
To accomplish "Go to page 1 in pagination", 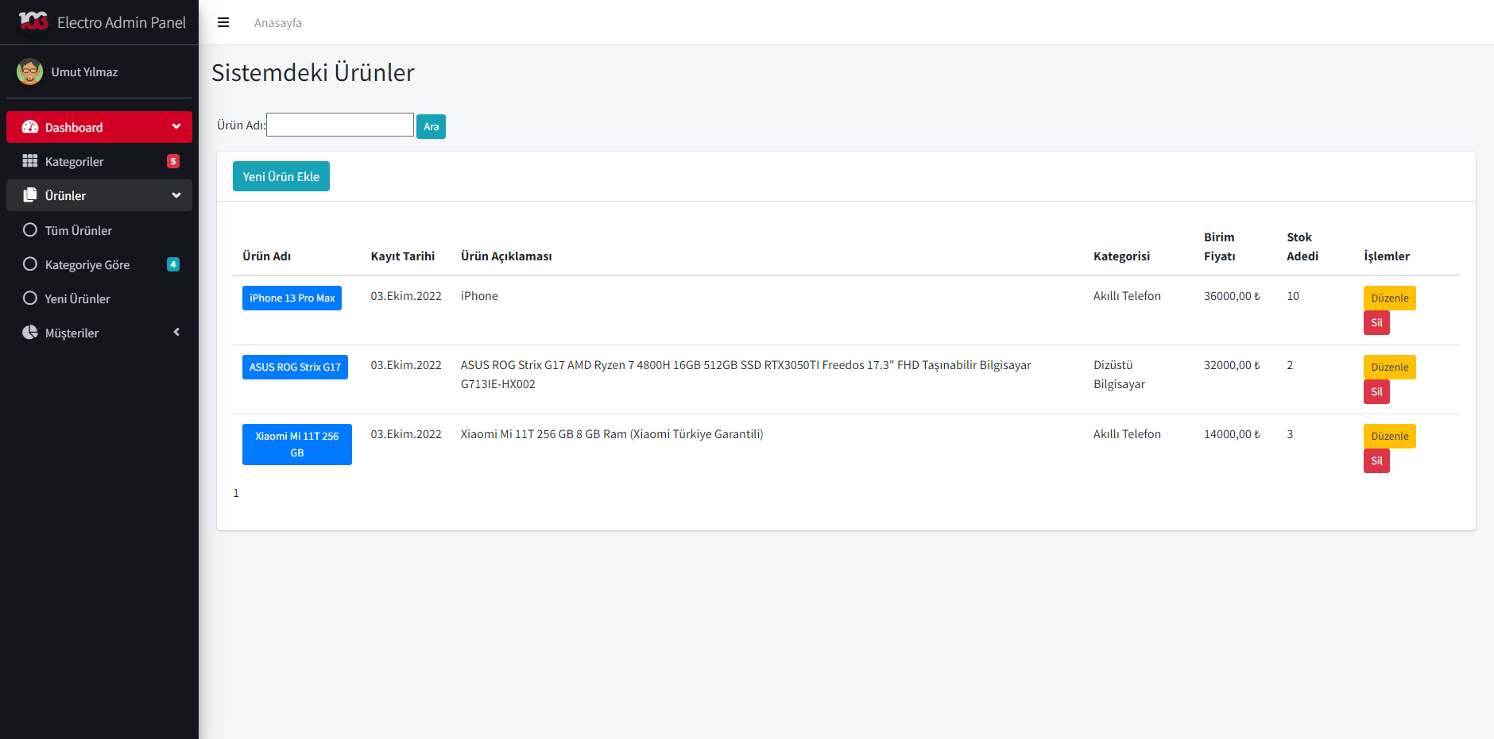I will (x=236, y=493).
